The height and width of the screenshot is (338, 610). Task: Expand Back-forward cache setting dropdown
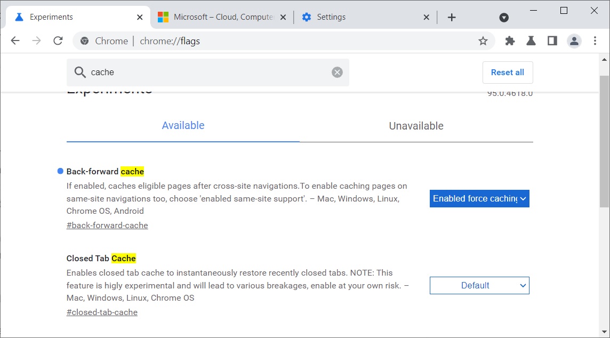[479, 199]
